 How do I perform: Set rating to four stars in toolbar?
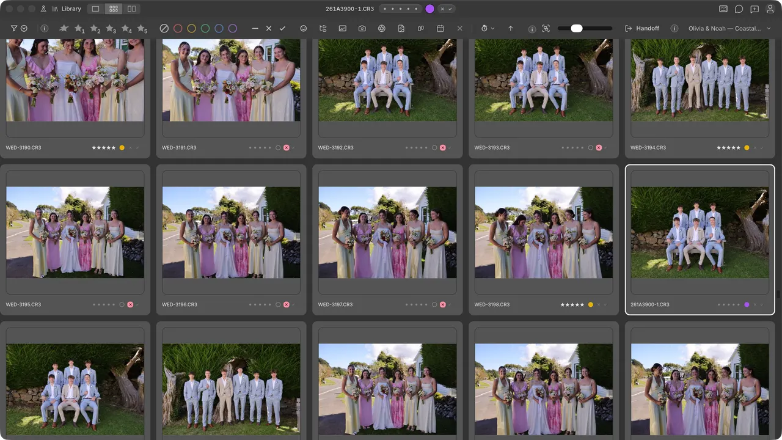(x=126, y=29)
